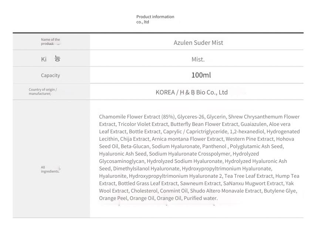
Task: Click 'Purified water.' at the list end
Action: click(x=200, y=198)
